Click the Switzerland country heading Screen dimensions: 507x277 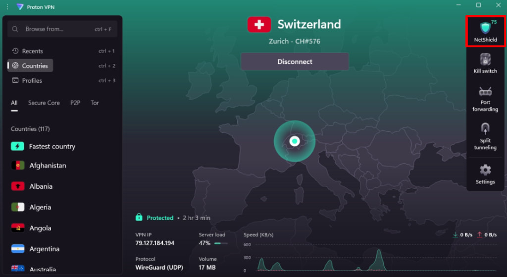click(309, 24)
